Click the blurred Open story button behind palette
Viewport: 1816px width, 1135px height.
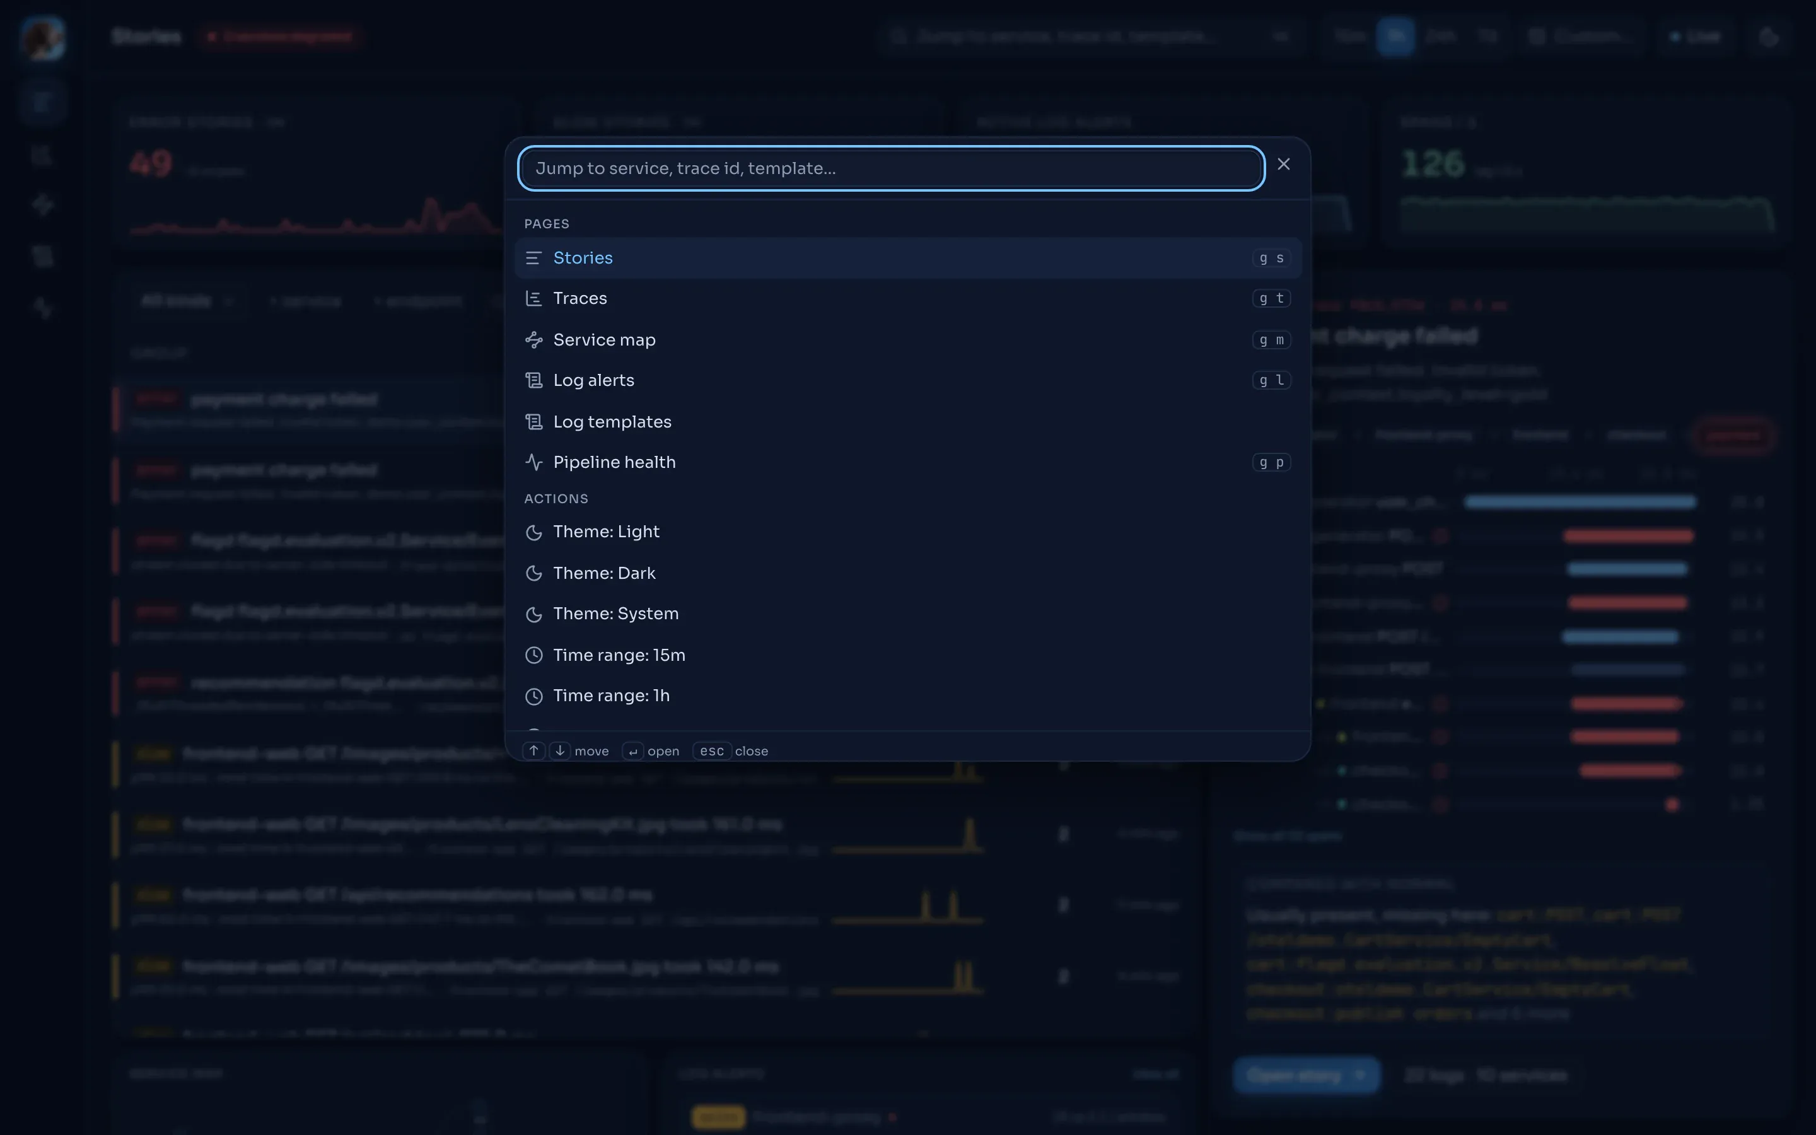click(x=1307, y=1076)
